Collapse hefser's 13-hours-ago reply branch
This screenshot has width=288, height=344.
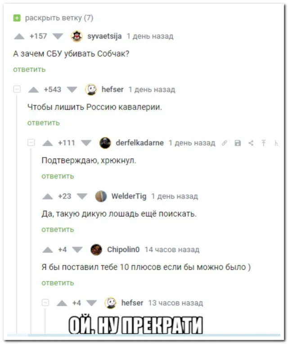tap(45, 303)
